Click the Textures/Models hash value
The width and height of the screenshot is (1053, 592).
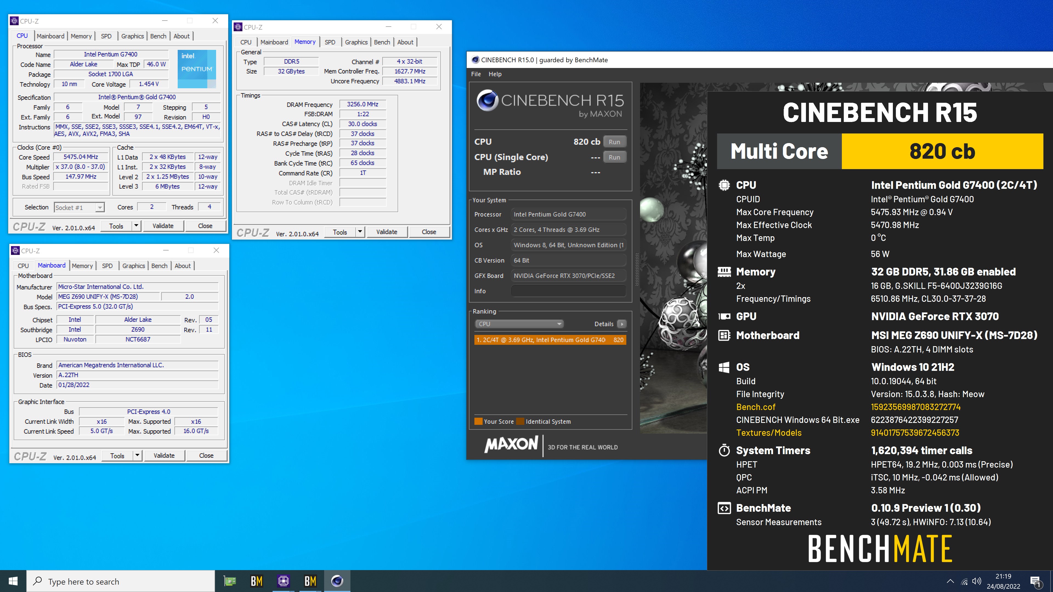915,433
